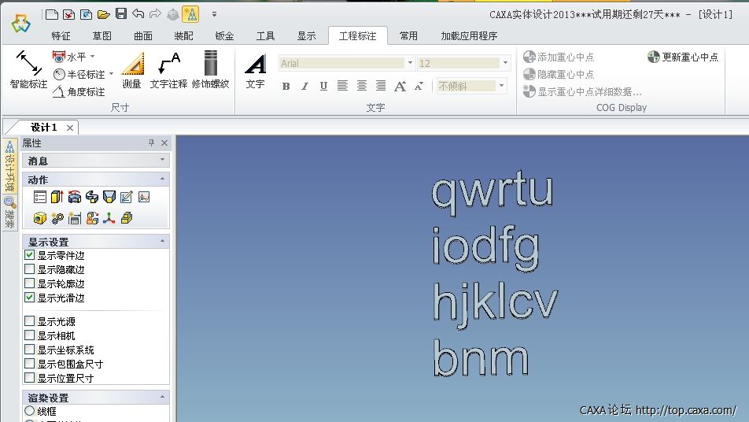The image size is (749, 422).
Task: Undo the last action
Action: tap(138, 14)
